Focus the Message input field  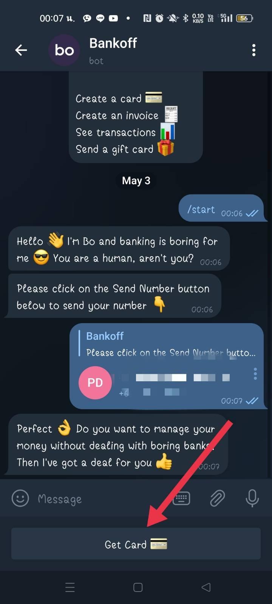coord(102,499)
